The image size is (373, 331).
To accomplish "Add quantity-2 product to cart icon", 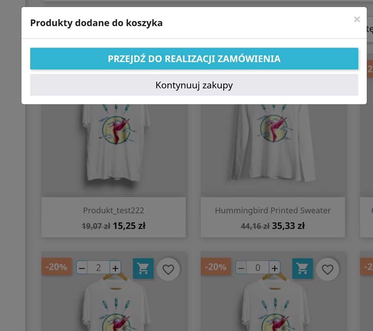I will (x=143, y=268).
